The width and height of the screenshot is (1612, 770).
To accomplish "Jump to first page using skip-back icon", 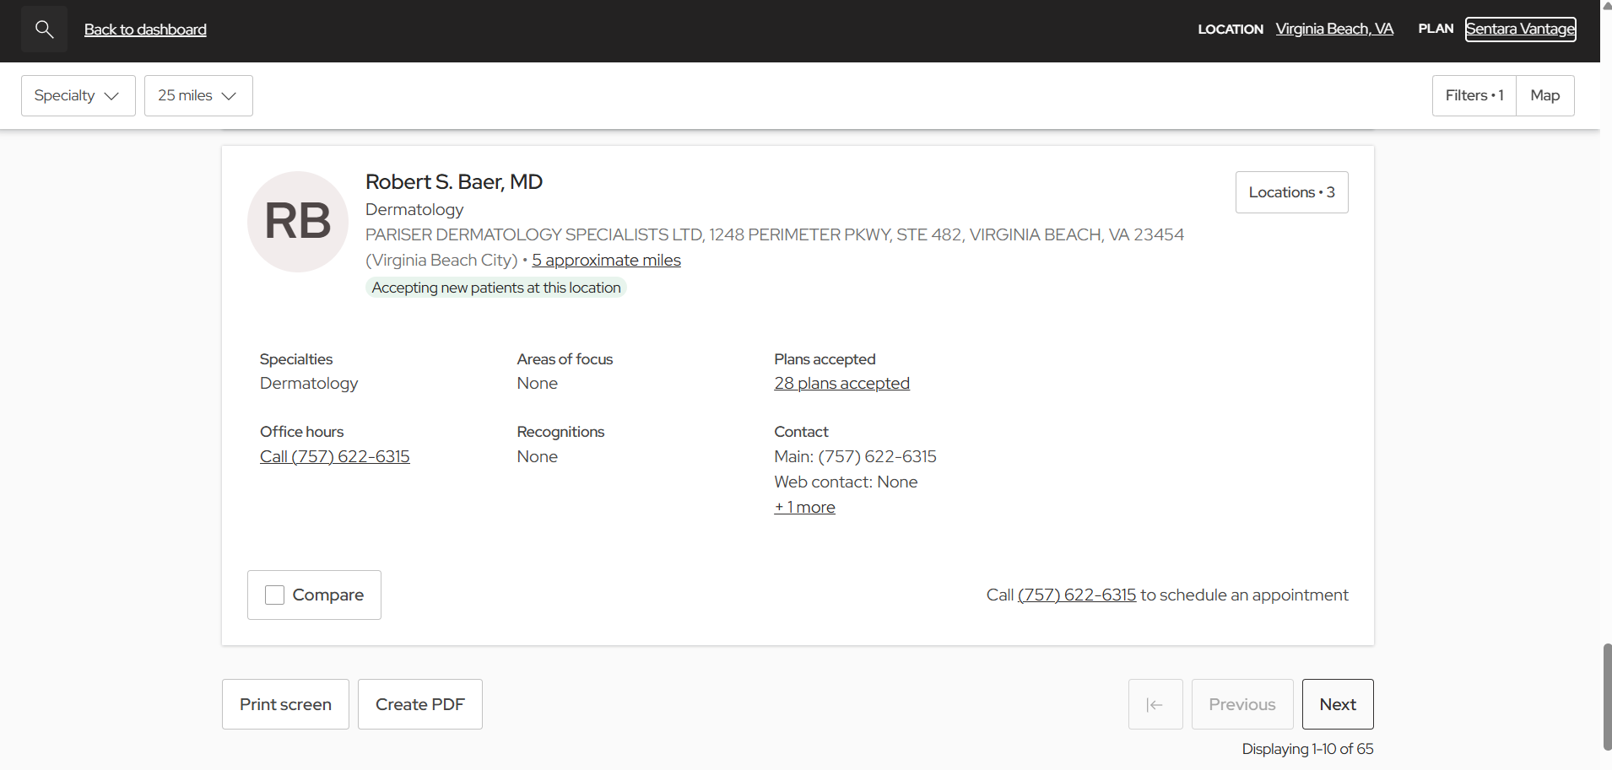I will pos(1155,703).
